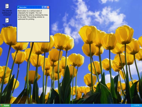Click the Bamrudian description paragraph text
Image resolution: width=142 pixels, height=107 pixels.
tap(33, 15)
